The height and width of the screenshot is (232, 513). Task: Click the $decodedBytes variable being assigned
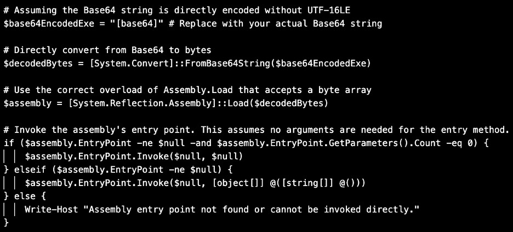coord(38,63)
